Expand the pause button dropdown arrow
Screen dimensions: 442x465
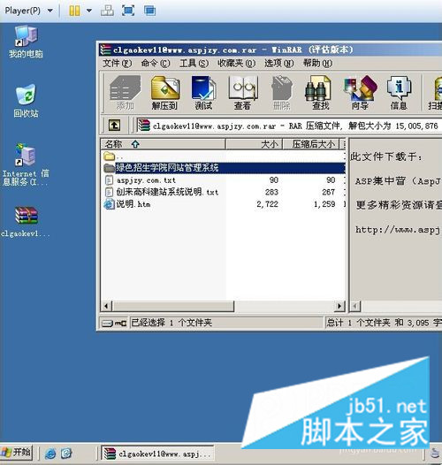pos(89,11)
